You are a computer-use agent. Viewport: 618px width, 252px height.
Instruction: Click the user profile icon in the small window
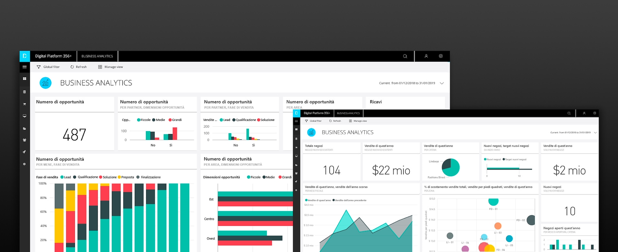(584, 113)
